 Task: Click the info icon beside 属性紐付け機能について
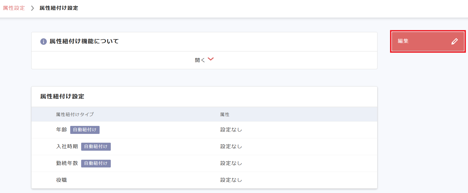click(43, 42)
